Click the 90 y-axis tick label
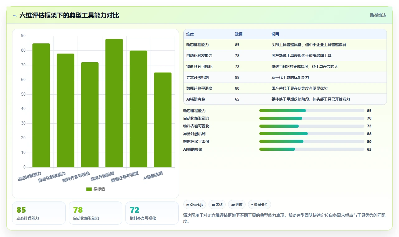This screenshot has width=399, height=237. click(x=23, y=36)
